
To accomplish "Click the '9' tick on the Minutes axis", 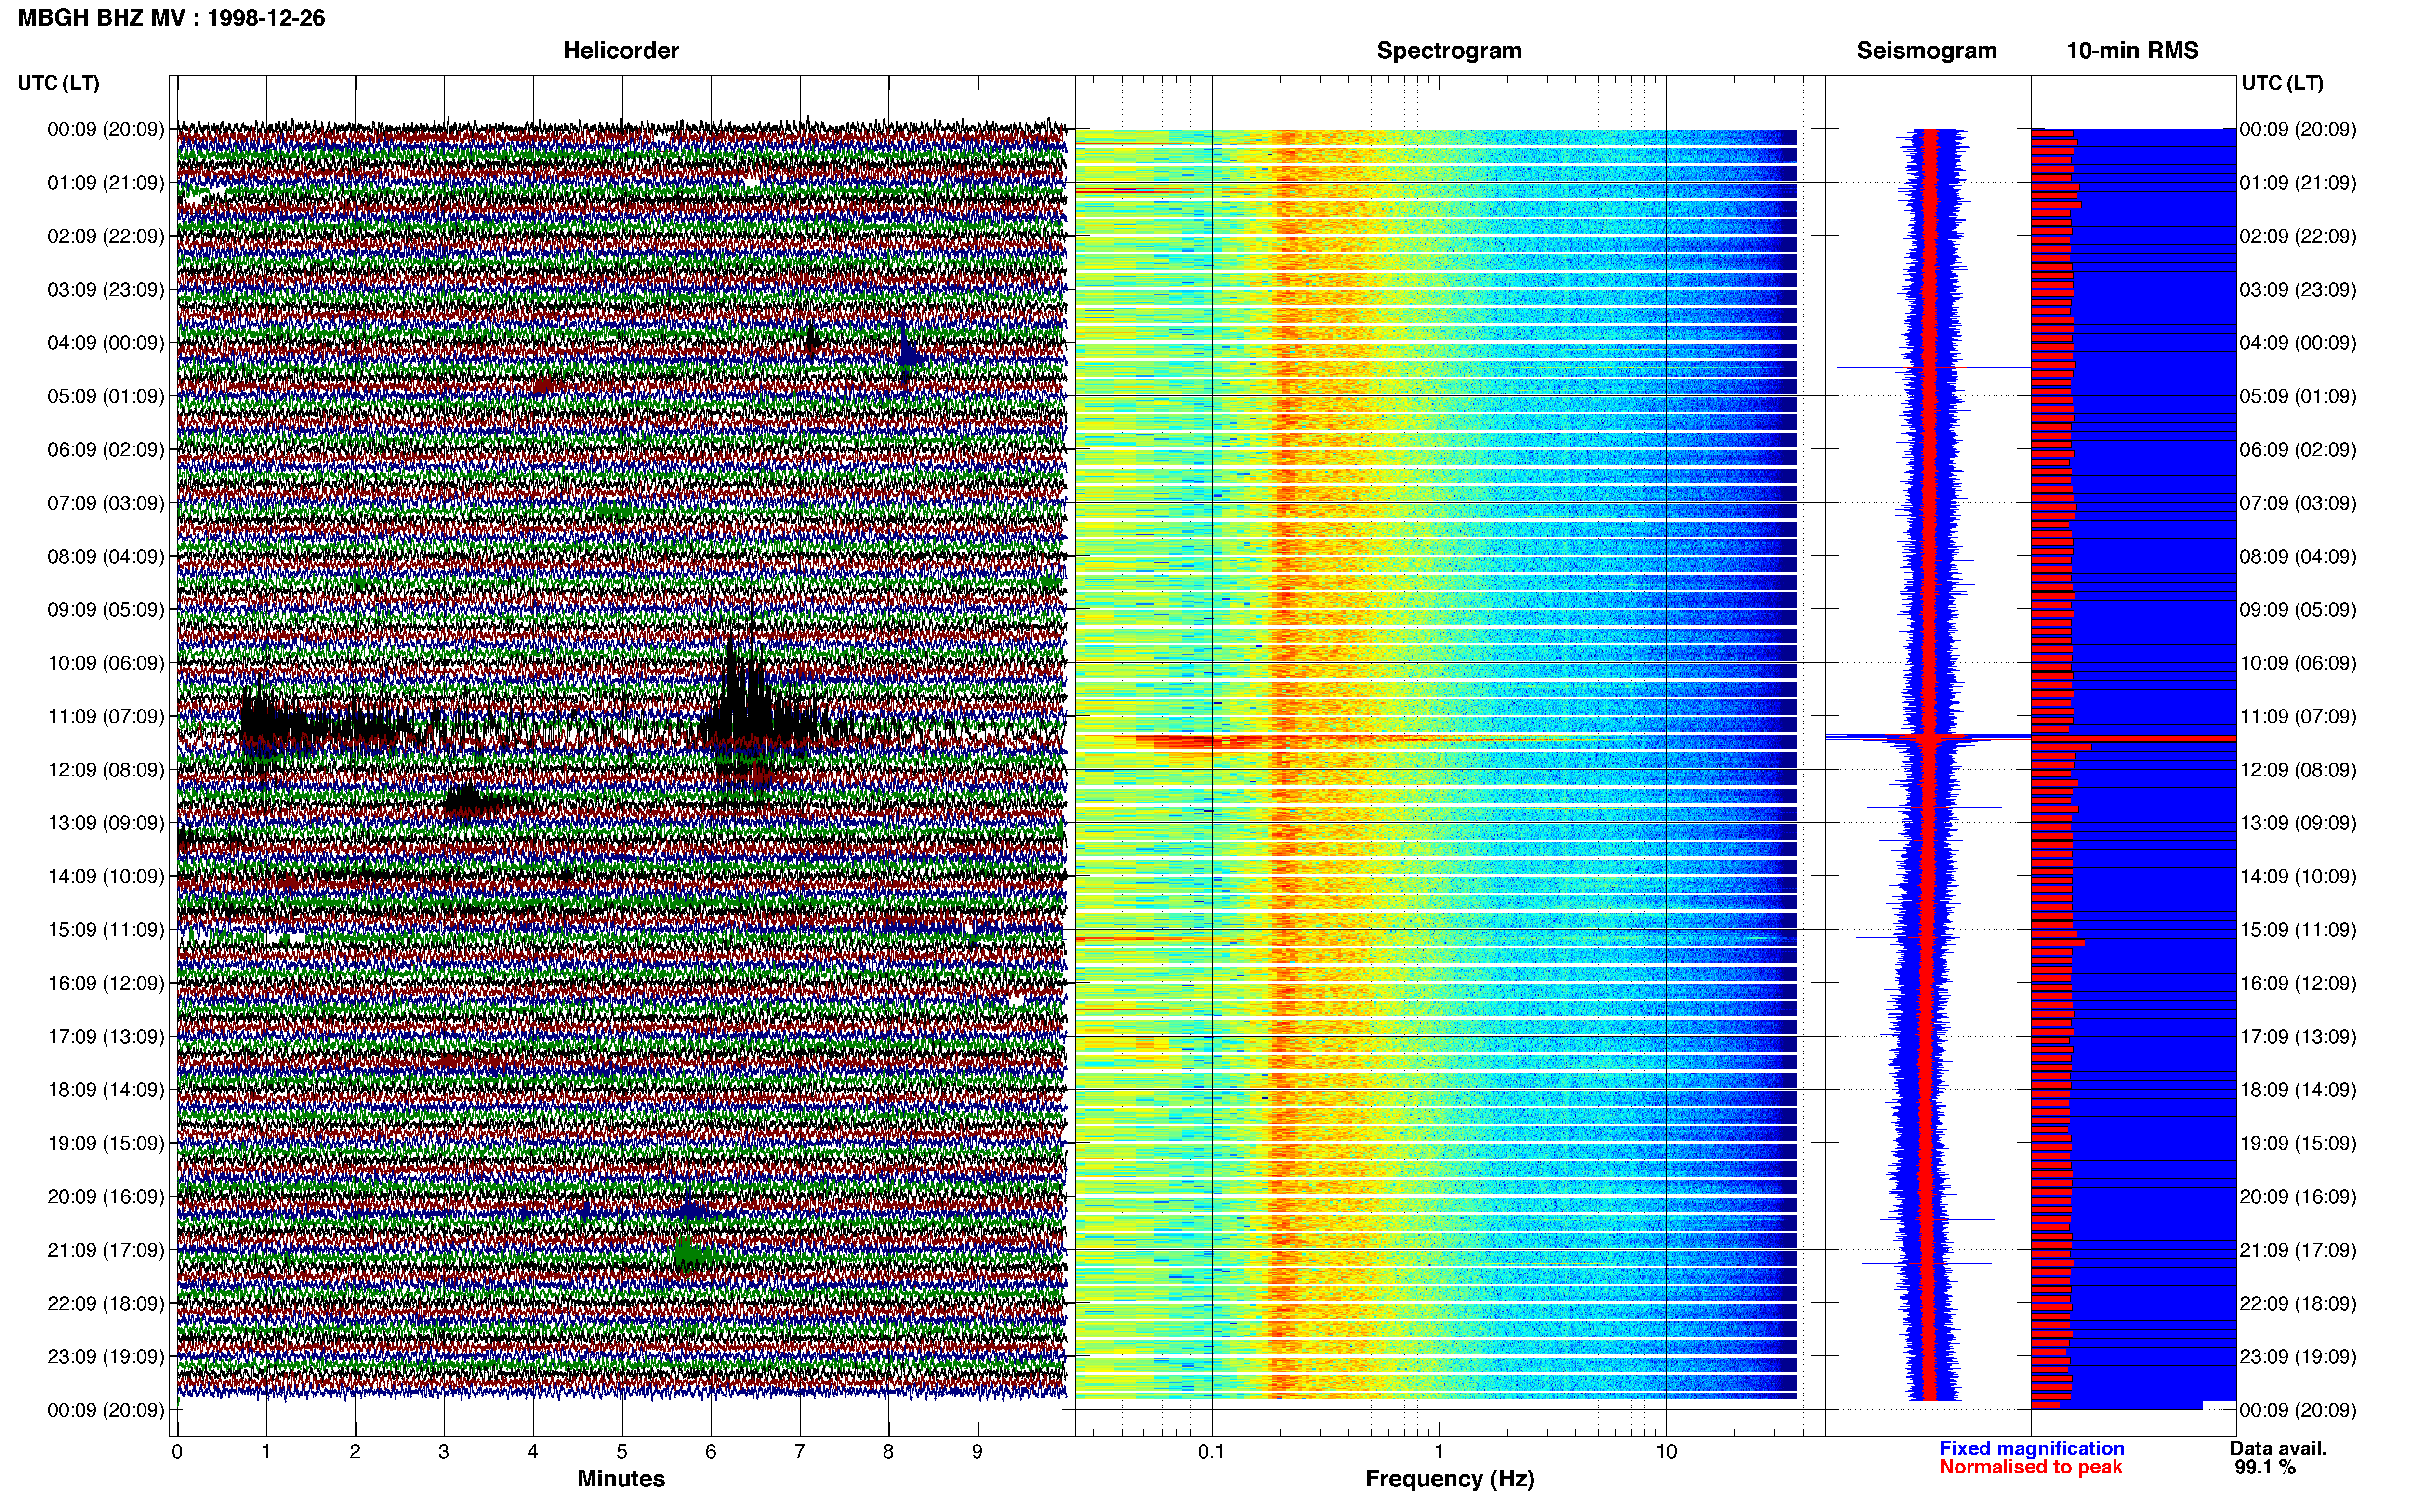I will 978,1451.
